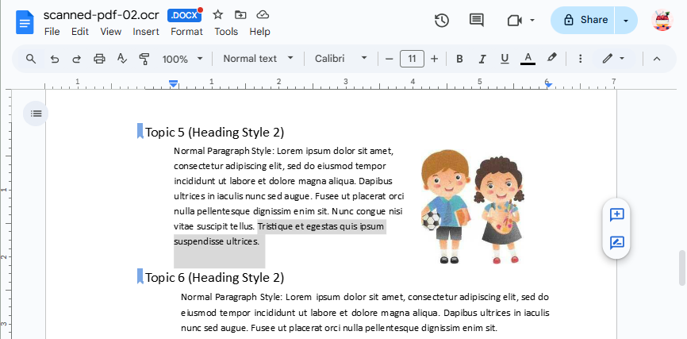Open the Google Docs home icon
Image resolution: width=687 pixels, height=339 pixels.
click(x=25, y=22)
